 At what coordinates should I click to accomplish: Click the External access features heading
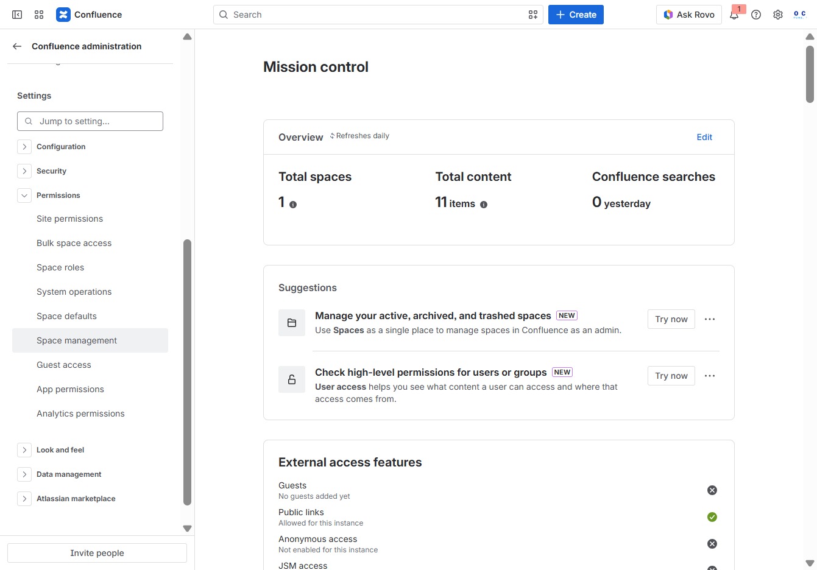click(x=350, y=462)
